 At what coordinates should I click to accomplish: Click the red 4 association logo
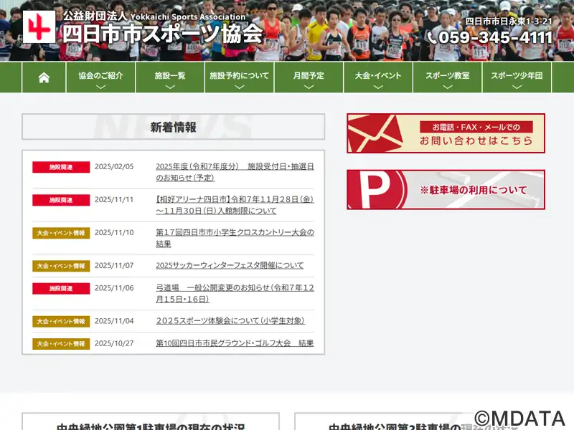pyautogui.click(x=39, y=27)
